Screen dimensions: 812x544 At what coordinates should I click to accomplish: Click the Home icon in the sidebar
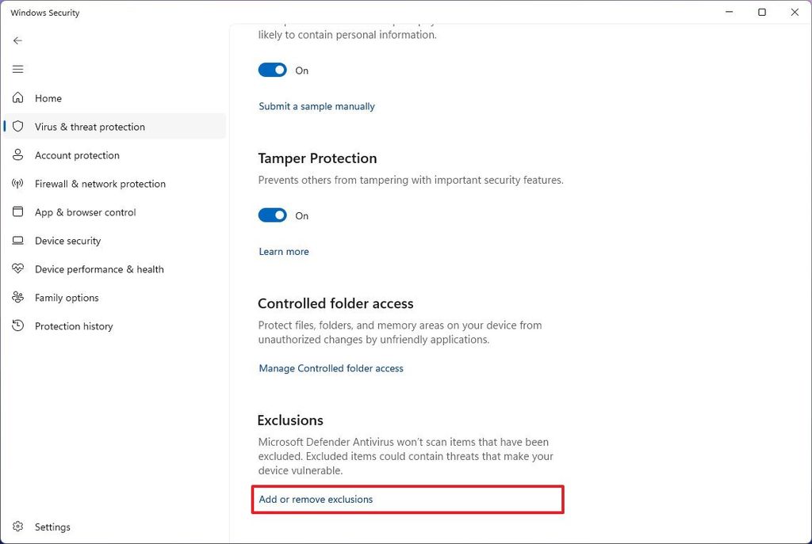[17, 98]
